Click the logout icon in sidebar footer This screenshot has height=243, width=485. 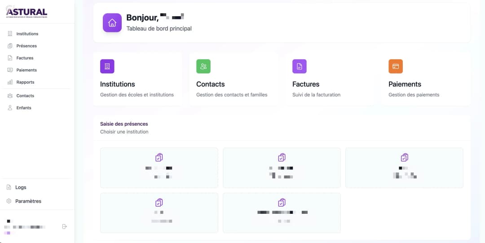(x=64, y=226)
